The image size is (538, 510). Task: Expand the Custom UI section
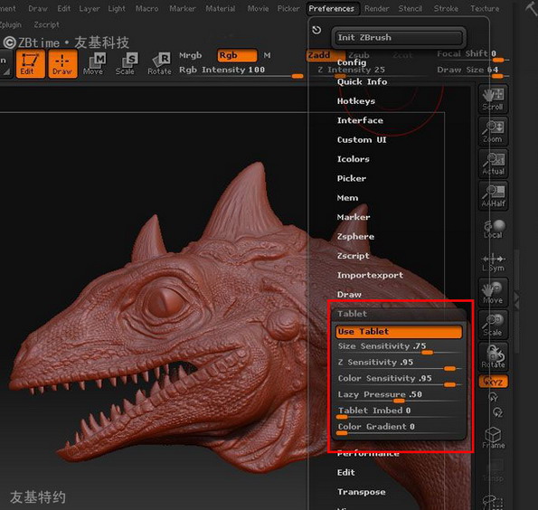tap(362, 139)
